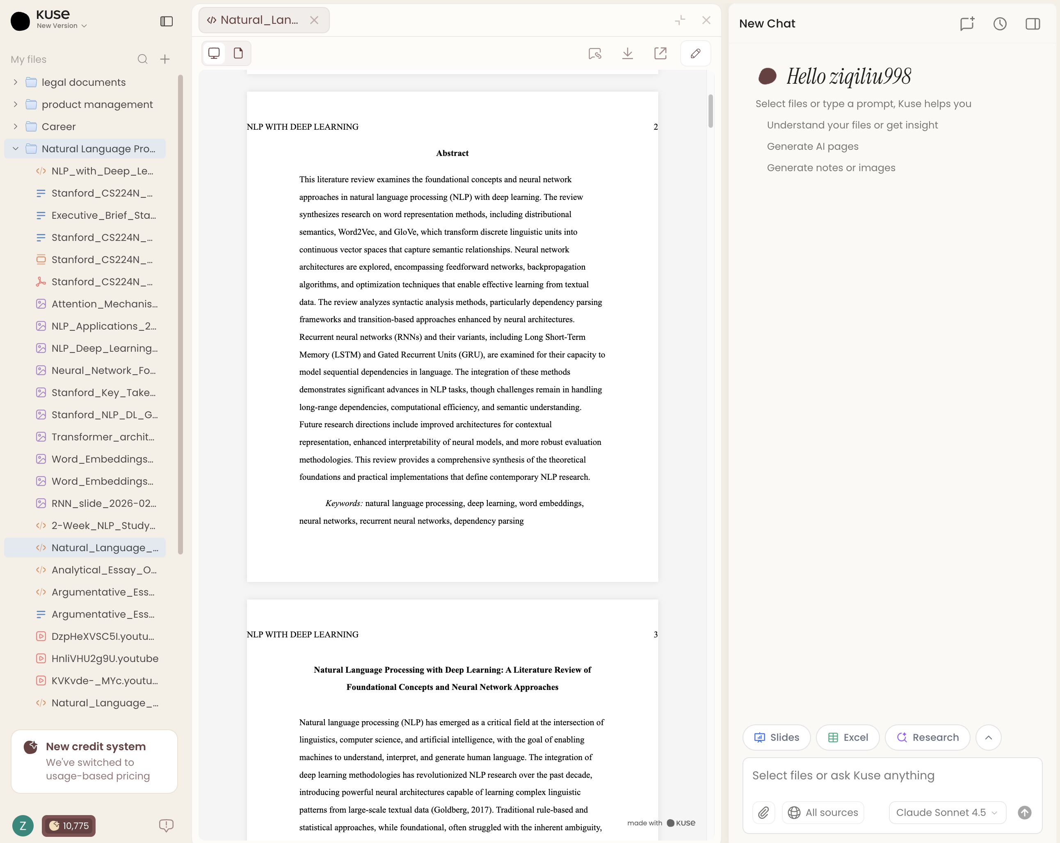The image size is (1060, 843).
Task: Collapse Natural Language Pro... folder
Action: tap(15, 149)
